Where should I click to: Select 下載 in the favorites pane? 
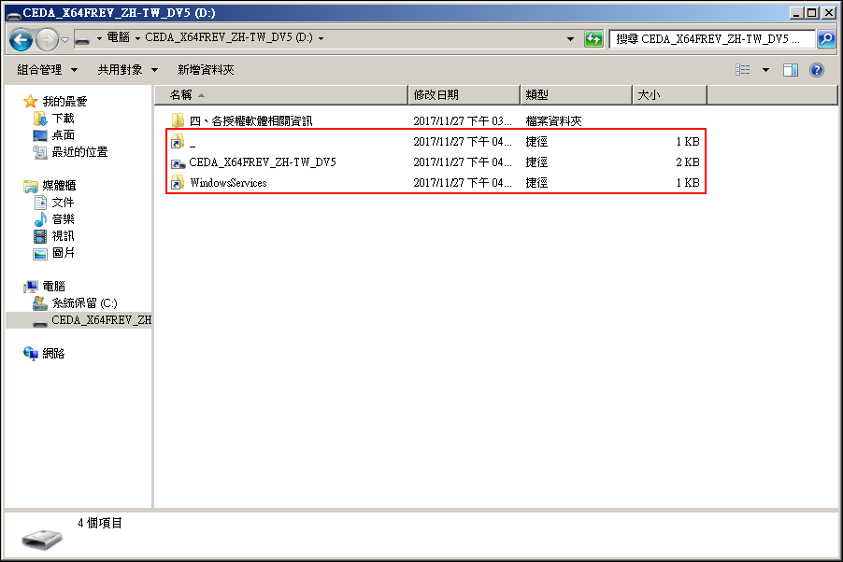[63, 119]
